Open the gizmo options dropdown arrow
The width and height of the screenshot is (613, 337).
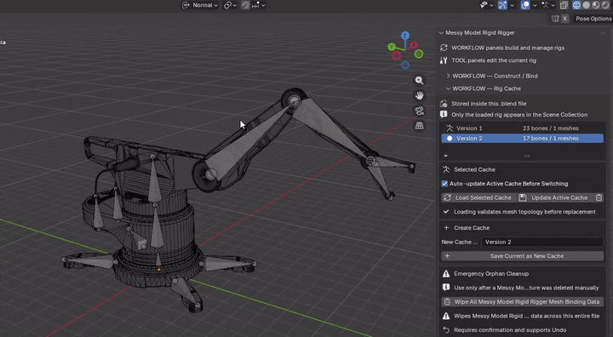pyautogui.click(x=513, y=5)
